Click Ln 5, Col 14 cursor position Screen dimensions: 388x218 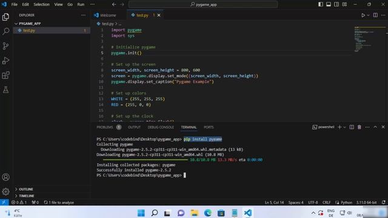(x=274, y=202)
